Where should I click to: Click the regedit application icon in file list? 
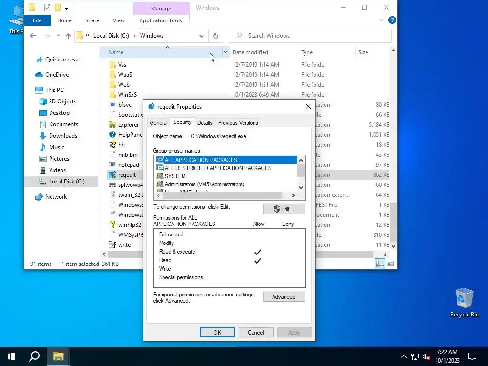click(x=112, y=175)
